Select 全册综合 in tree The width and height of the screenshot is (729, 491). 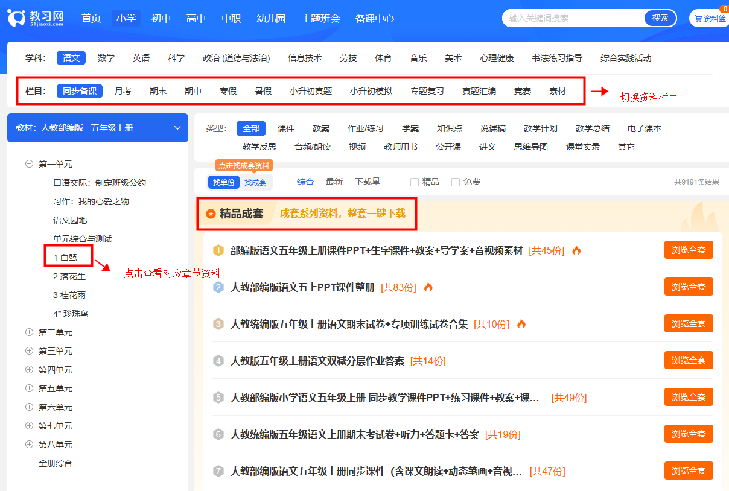[x=56, y=463]
